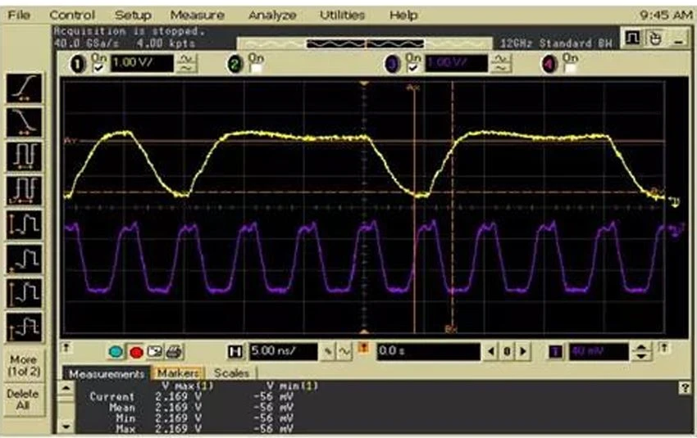This screenshot has height=438, width=697.
Task: Click the last measurement icon above More
Action: pos(25,327)
